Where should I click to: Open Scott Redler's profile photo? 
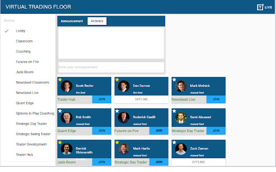tap(66, 86)
